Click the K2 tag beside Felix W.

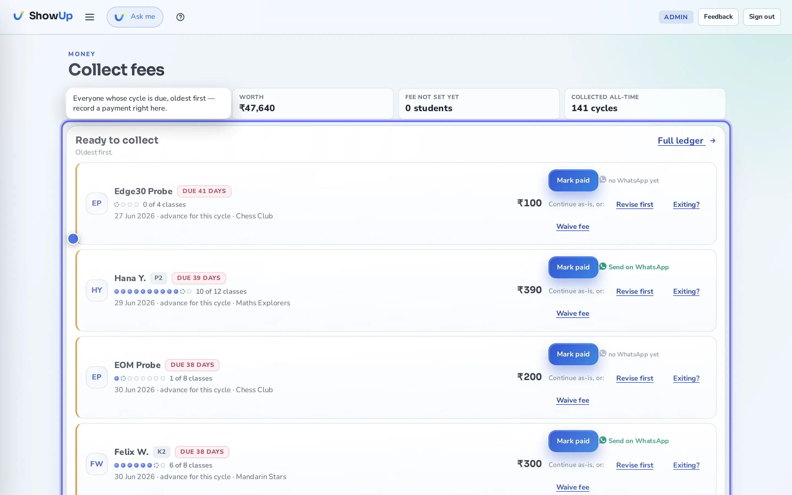(x=161, y=452)
